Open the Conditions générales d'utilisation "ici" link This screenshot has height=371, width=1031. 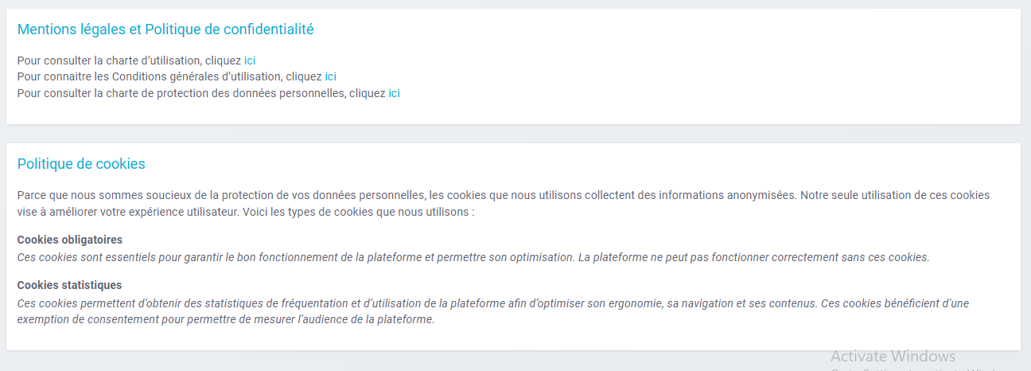tap(330, 77)
